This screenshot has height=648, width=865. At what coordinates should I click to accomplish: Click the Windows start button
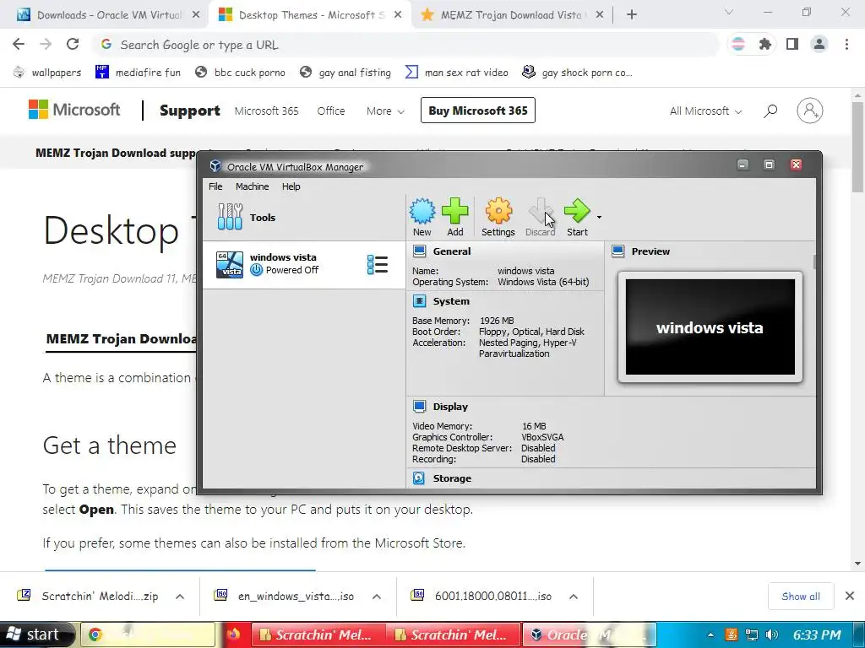37,634
